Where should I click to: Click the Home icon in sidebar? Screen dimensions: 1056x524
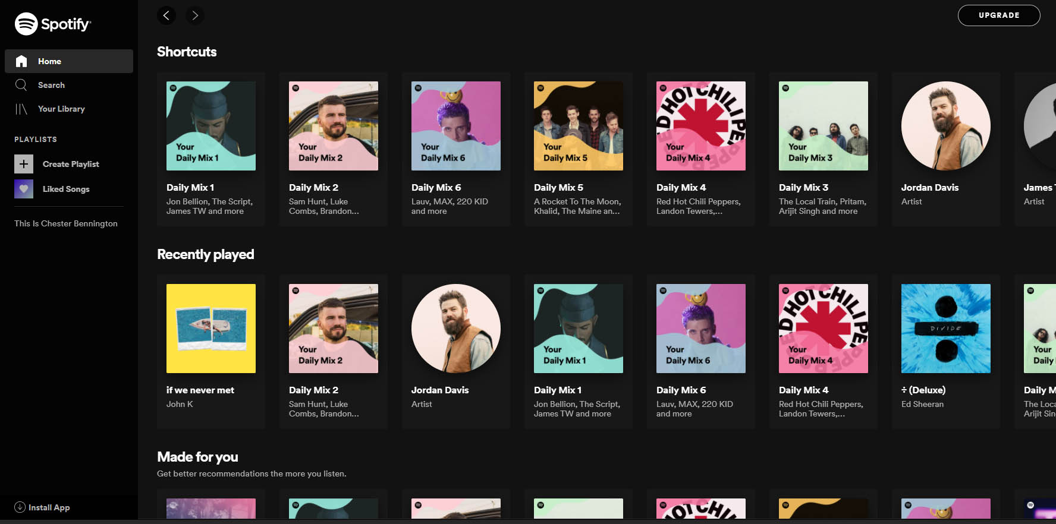(21, 61)
